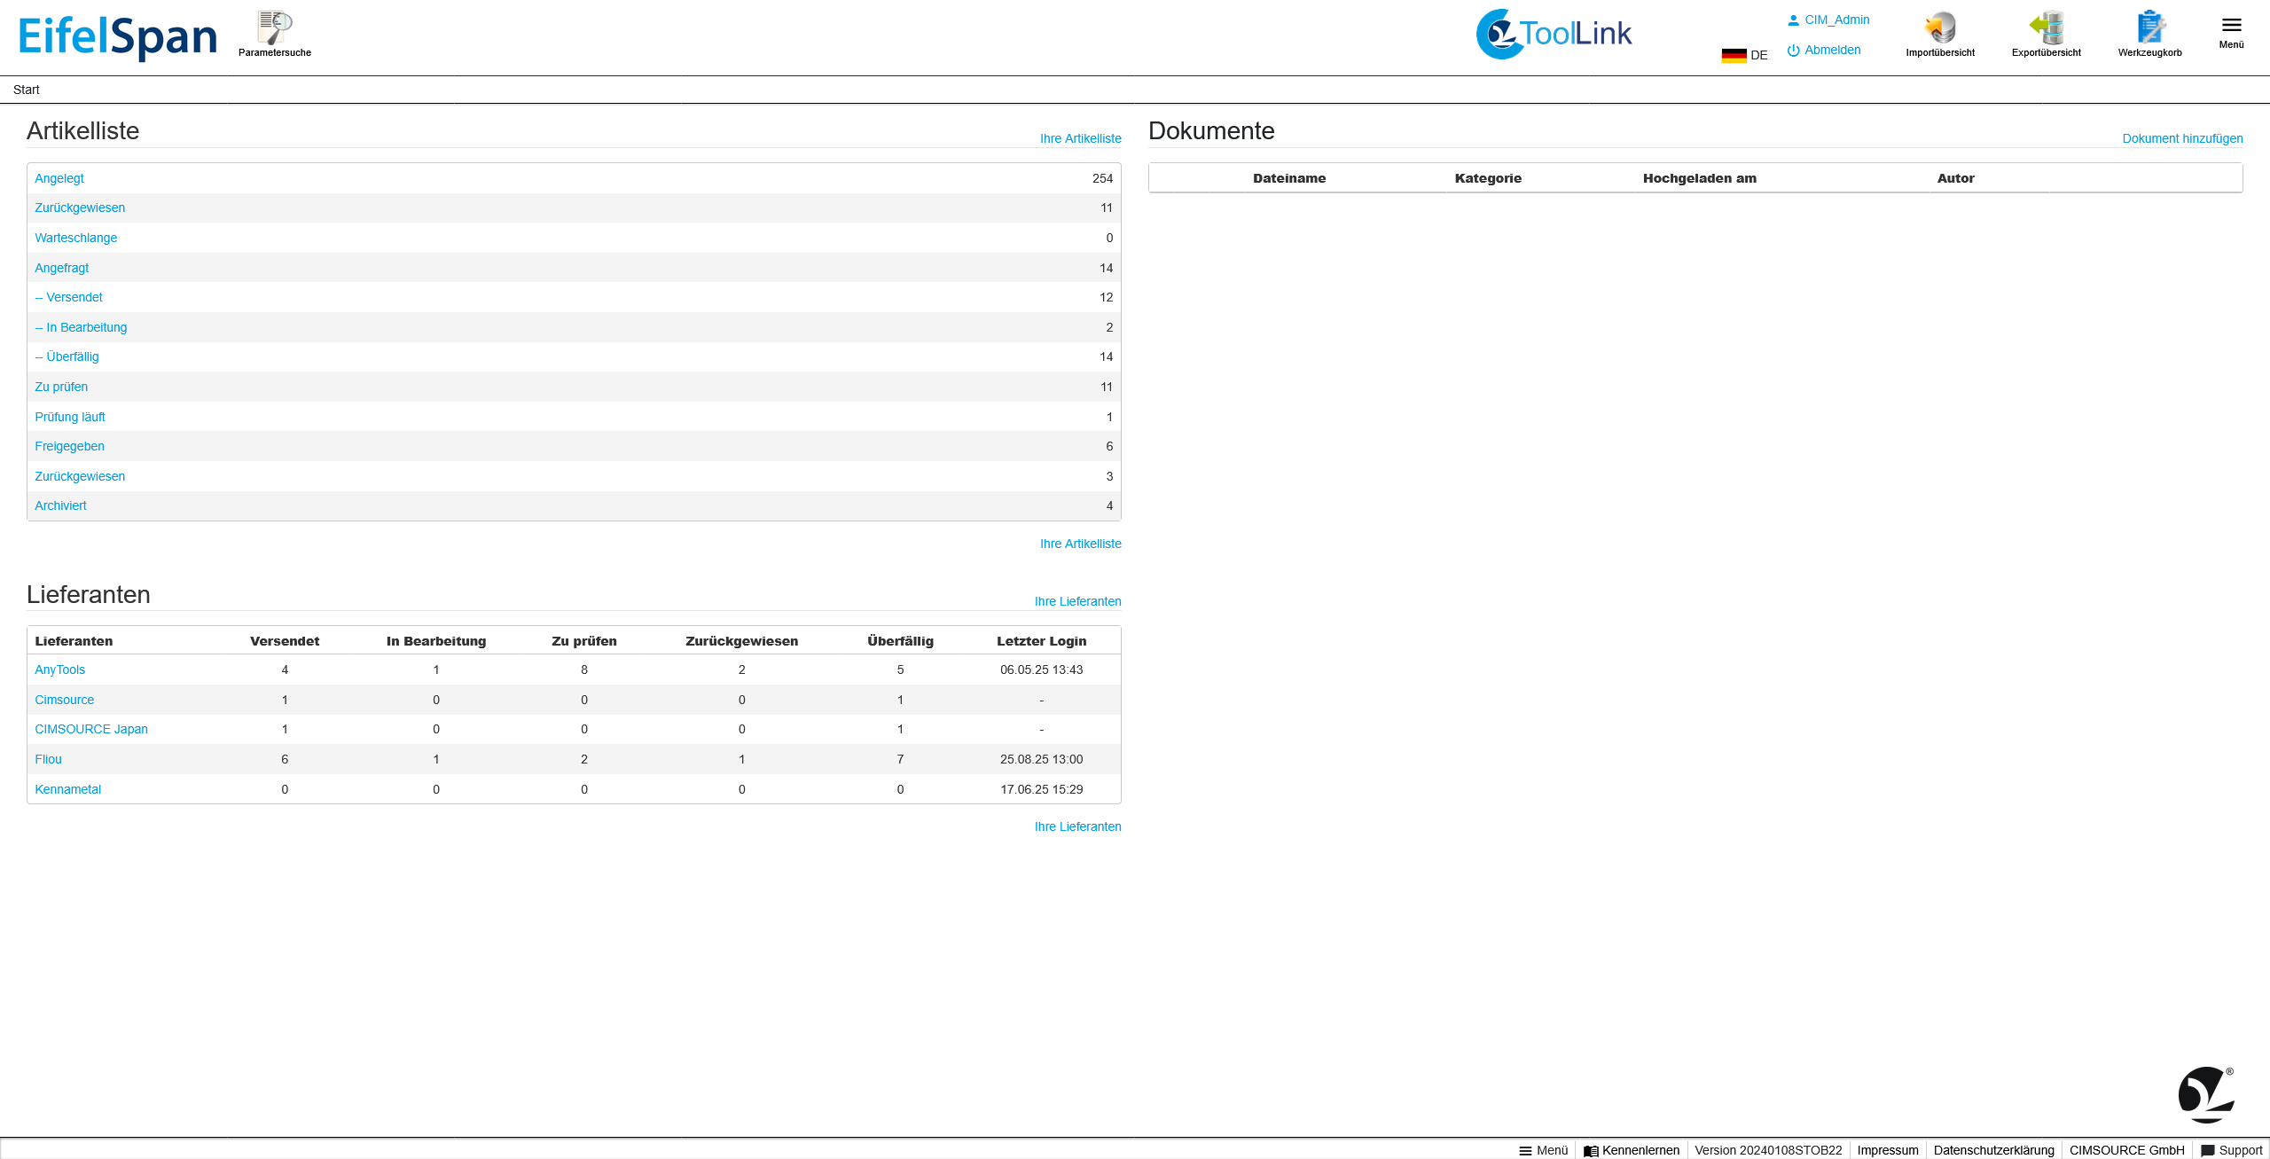Open the Importübersicht icon

coord(1939,28)
